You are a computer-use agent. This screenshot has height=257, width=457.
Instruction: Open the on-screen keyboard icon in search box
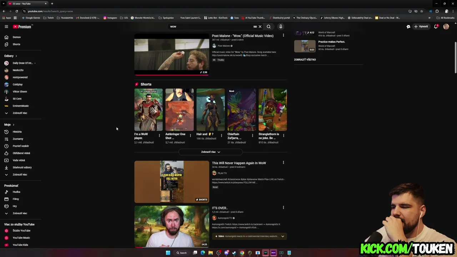tap(255, 27)
